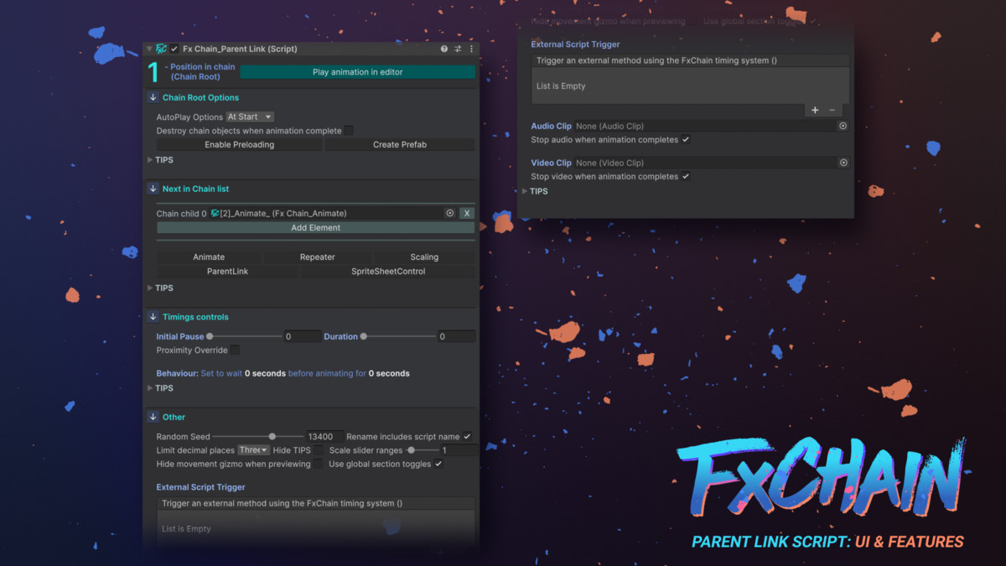Open the help icon on the script header
Image resolution: width=1006 pixels, height=566 pixels.
[x=443, y=49]
